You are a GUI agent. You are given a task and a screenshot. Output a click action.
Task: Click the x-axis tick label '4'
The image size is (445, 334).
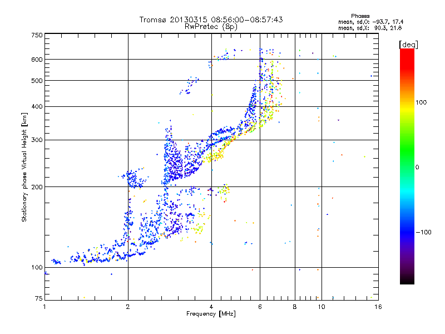pyautogui.click(x=211, y=307)
